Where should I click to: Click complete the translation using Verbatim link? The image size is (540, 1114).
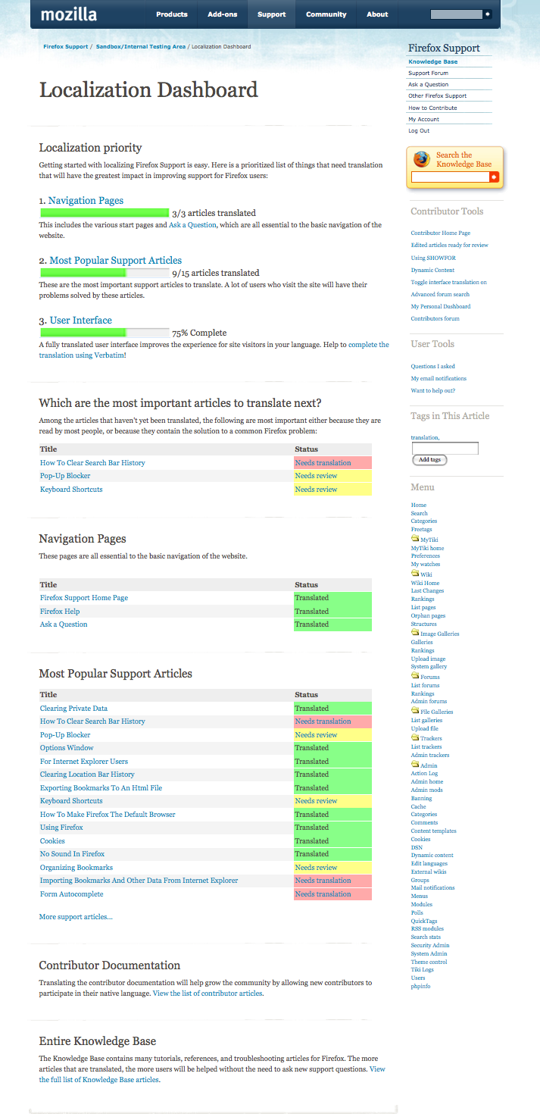click(369, 344)
